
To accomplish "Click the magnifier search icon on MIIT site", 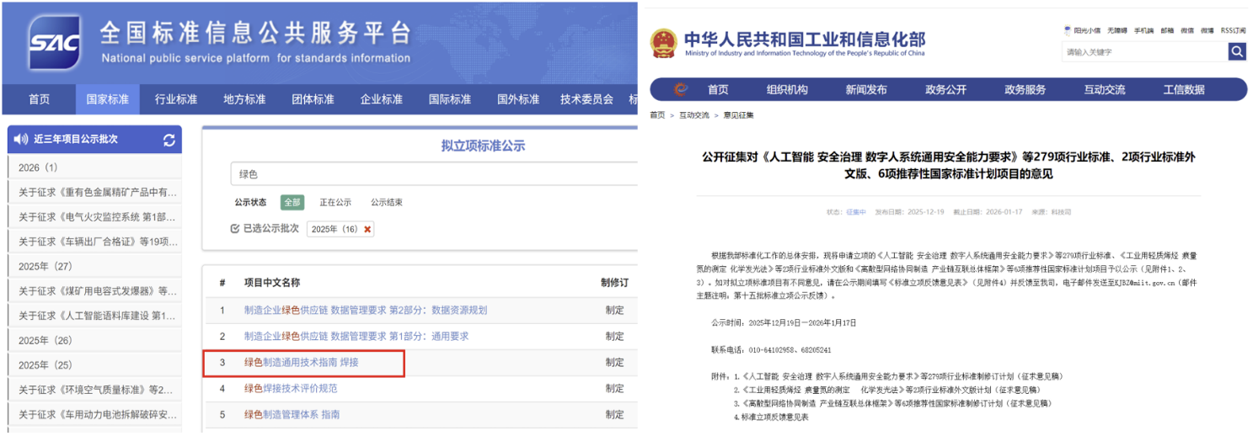I will [x=1236, y=52].
